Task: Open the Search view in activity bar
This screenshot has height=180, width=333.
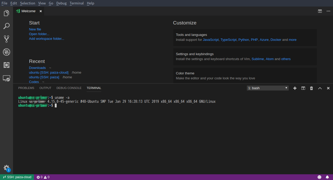Action: click(6, 26)
